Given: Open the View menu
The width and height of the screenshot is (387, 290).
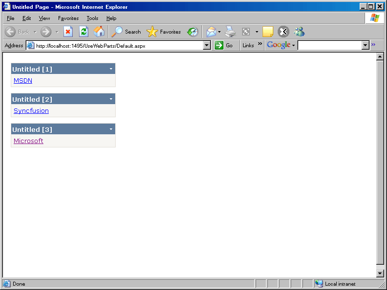Looking at the screenshot, I should click(x=44, y=18).
